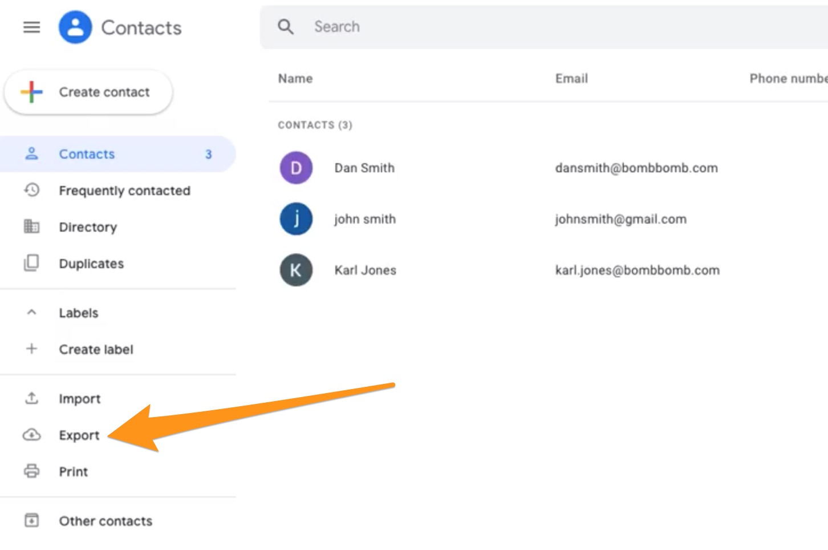Click the archive icon beside Other contacts

tap(32, 520)
